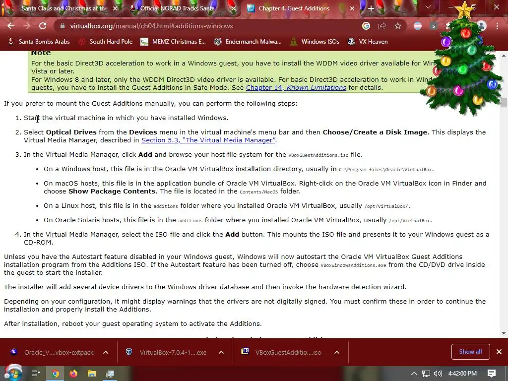The width and height of the screenshot is (508, 381).
Task: Follow the Section 5.3 Virtual Media Manager link
Action: pos(208,140)
